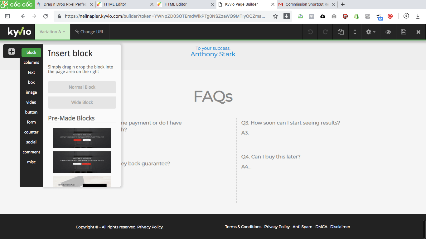Click the Change URL button
426x239 pixels.
[90, 32]
